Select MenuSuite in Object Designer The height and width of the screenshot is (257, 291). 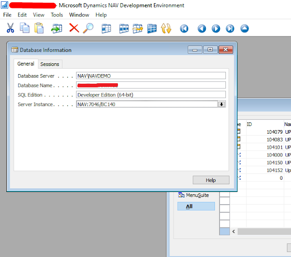pos(194,195)
